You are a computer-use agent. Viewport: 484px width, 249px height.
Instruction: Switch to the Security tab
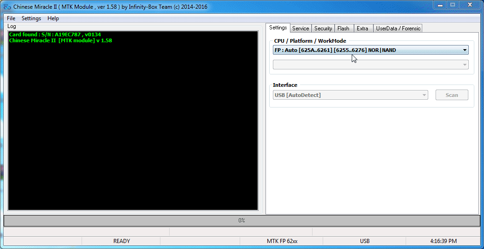click(x=323, y=28)
